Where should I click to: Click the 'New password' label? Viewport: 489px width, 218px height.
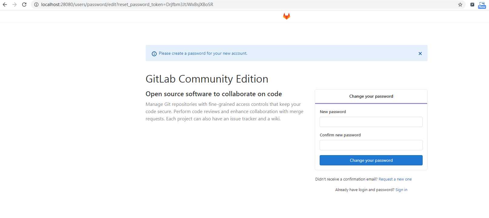333,112
